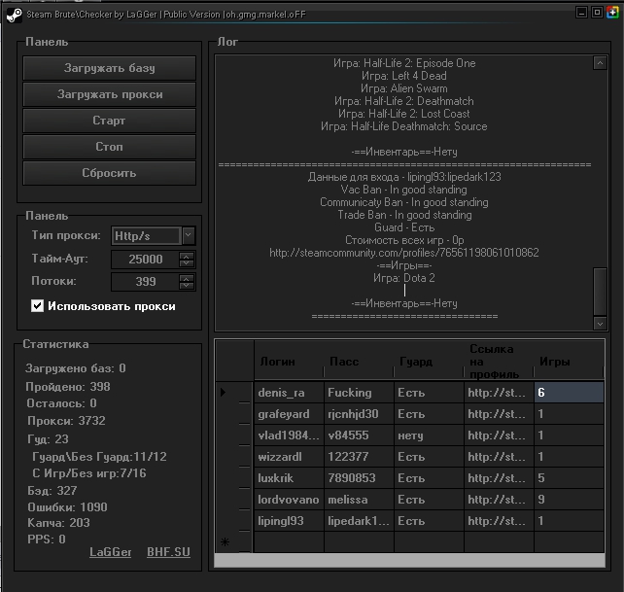Click the Ошибки: 1090 statistic
This screenshot has height=592, width=624.
click(67, 507)
